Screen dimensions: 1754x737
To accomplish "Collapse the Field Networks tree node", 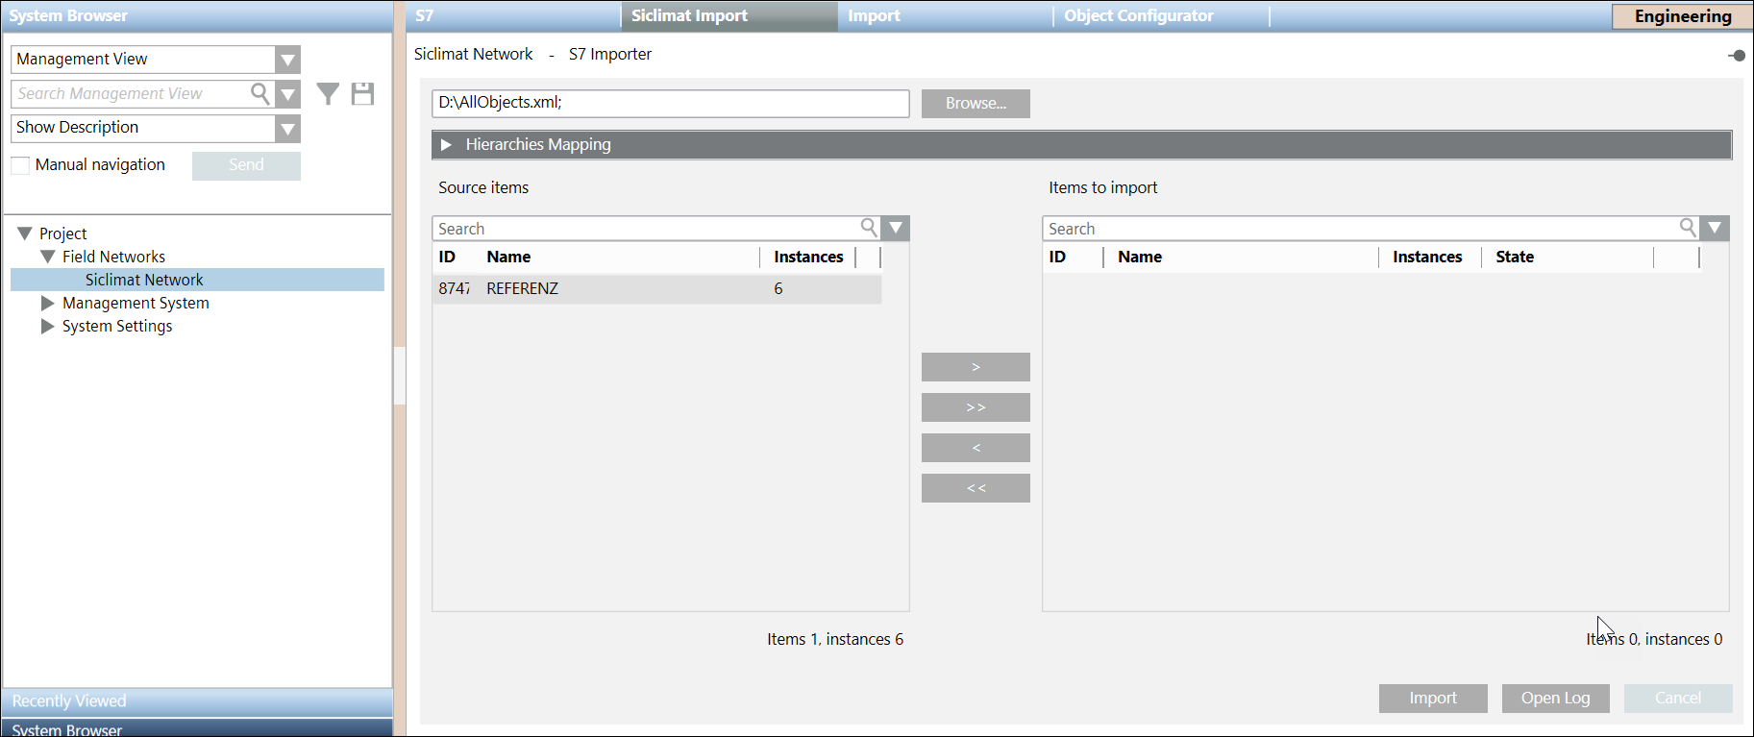I will coord(47,257).
